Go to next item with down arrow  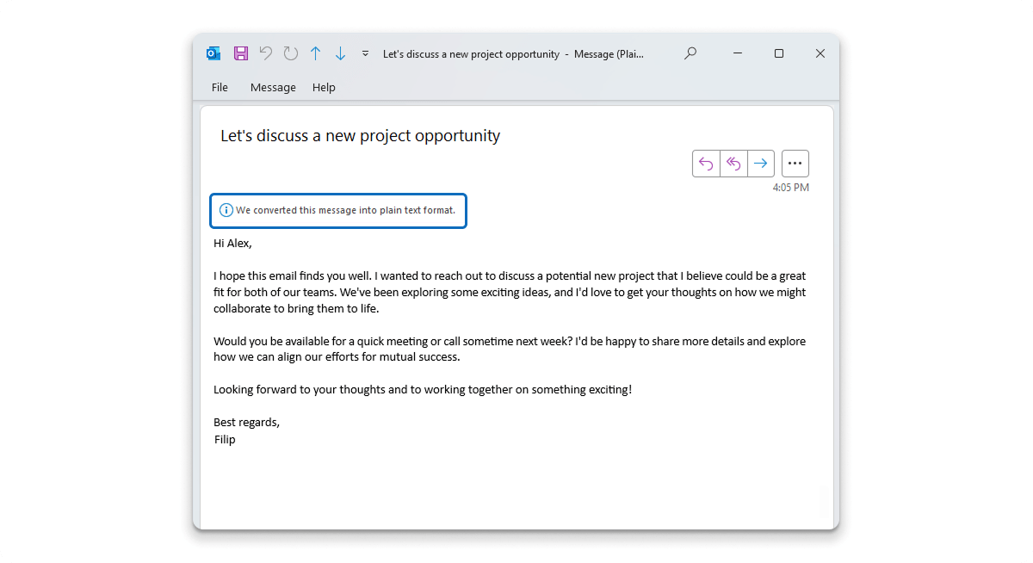pos(340,53)
